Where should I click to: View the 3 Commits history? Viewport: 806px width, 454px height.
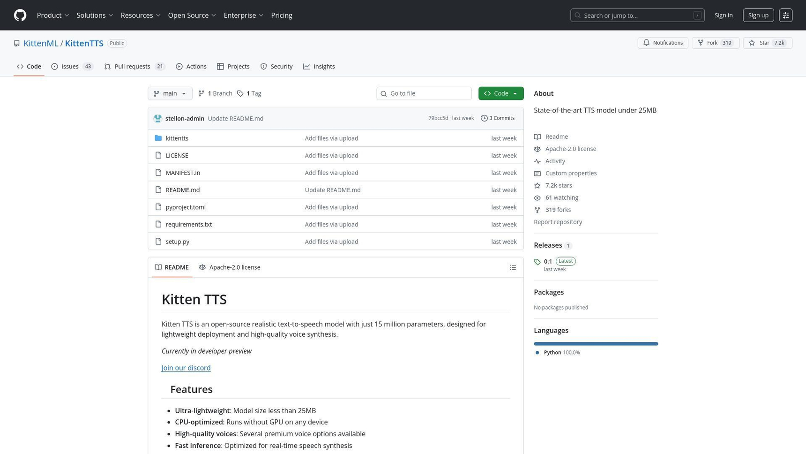pos(498,118)
